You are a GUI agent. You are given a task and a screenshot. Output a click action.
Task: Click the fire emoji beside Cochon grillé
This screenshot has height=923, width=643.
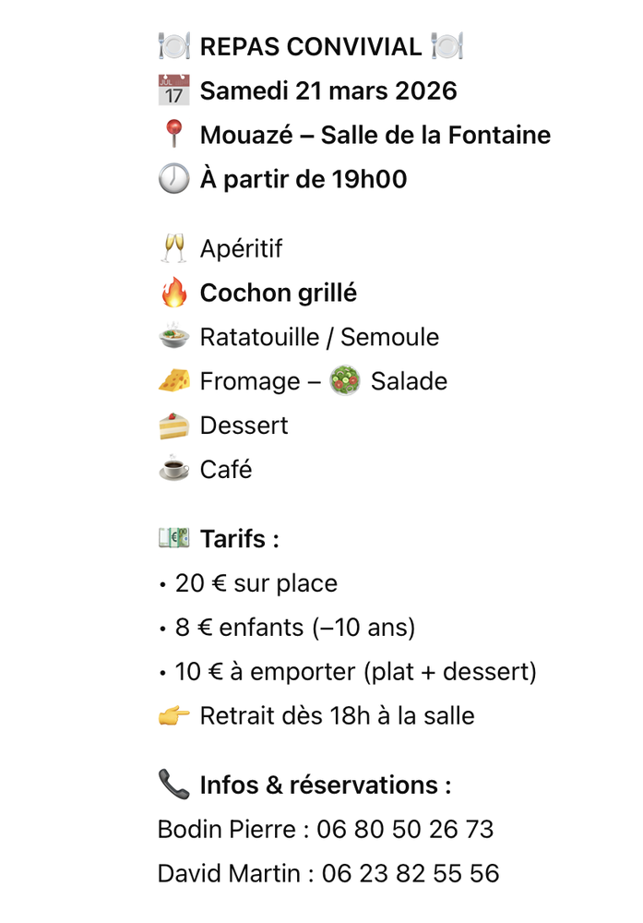point(173,294)
